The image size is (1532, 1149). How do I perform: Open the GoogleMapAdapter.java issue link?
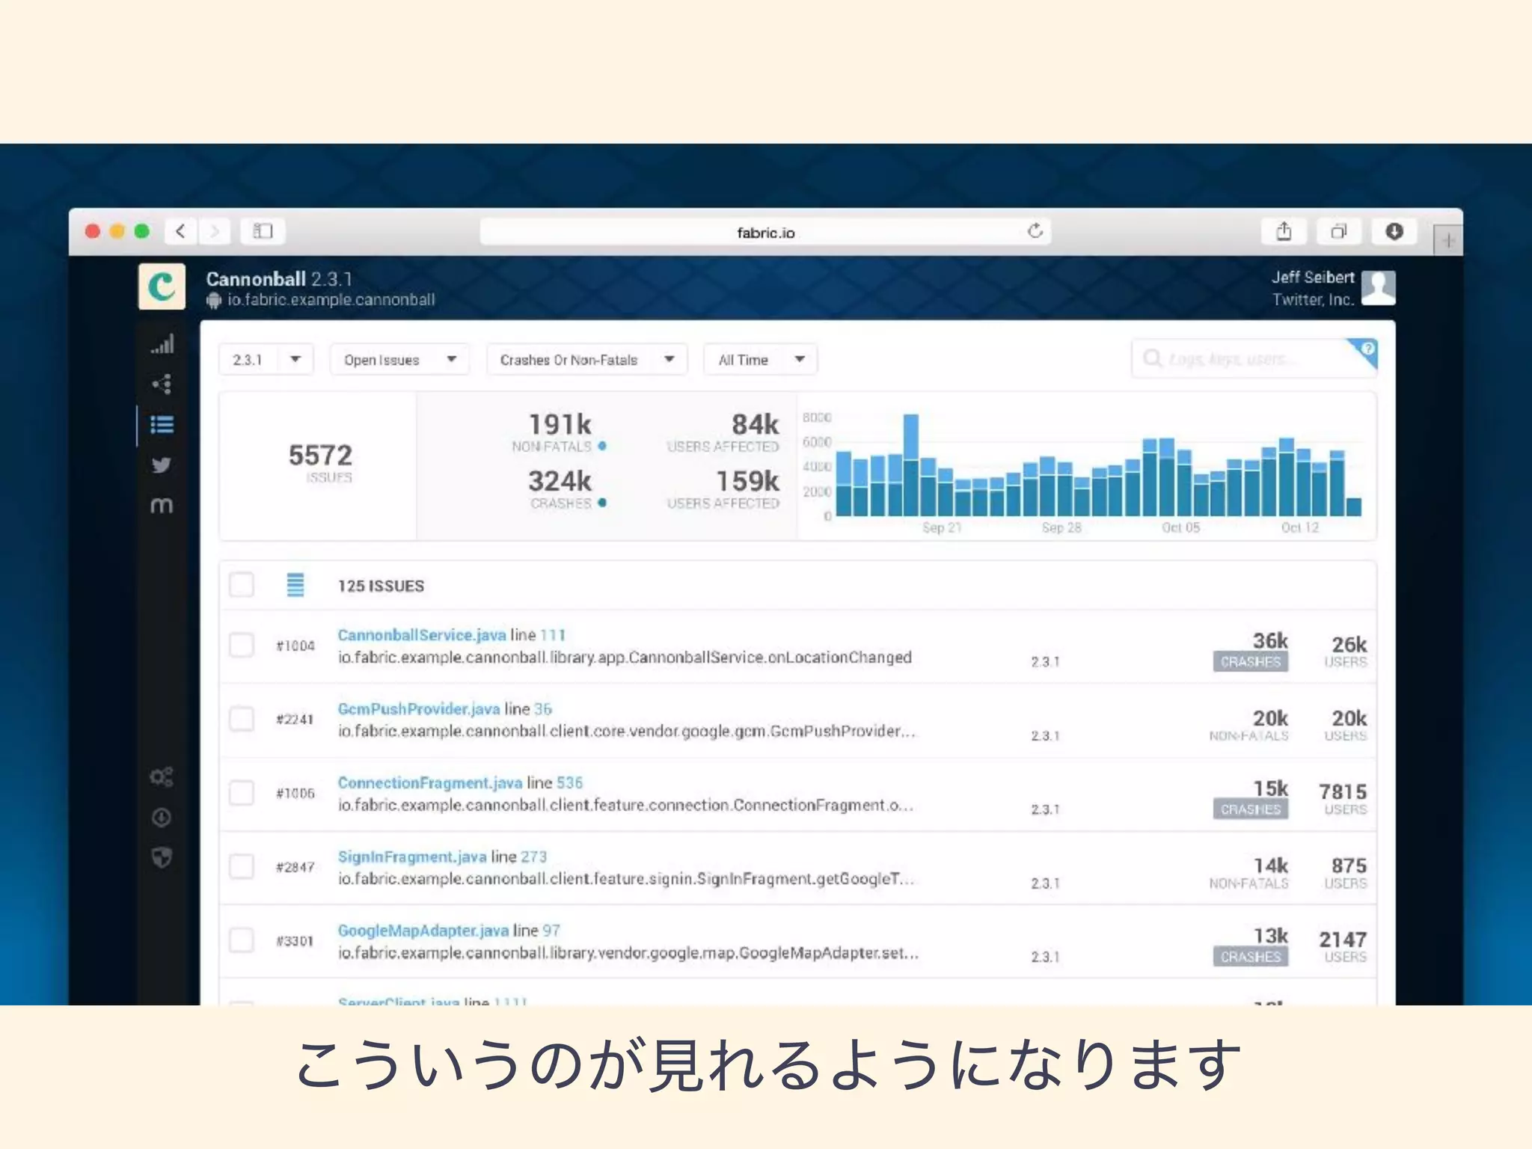click(423, 931)
